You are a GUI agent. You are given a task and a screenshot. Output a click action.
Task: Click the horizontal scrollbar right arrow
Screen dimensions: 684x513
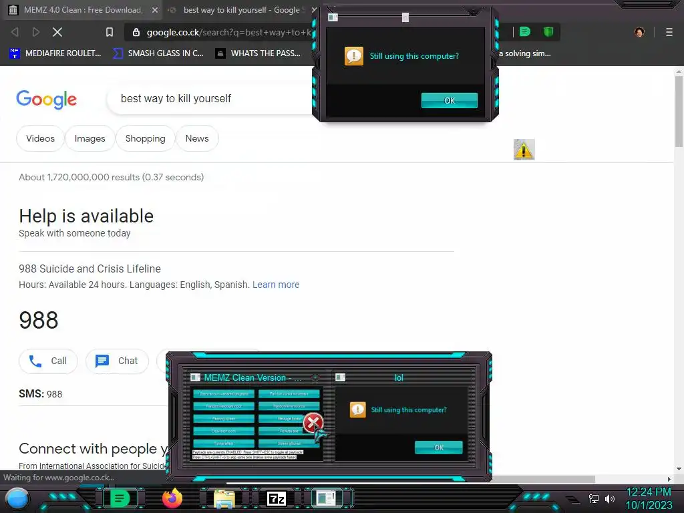[669, 479]
